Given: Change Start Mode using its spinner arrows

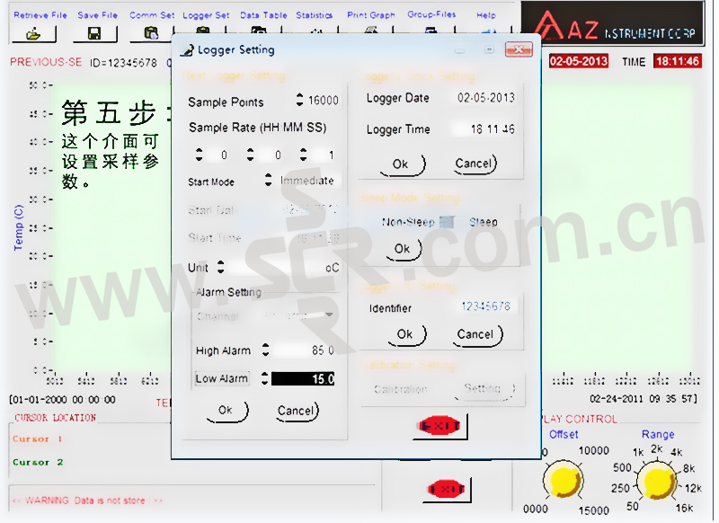Looking at the screenshot, I should pos(268,181).
